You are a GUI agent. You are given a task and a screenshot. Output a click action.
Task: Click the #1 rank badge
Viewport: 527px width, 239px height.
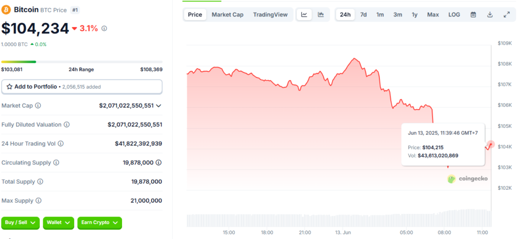click(75, 10)
